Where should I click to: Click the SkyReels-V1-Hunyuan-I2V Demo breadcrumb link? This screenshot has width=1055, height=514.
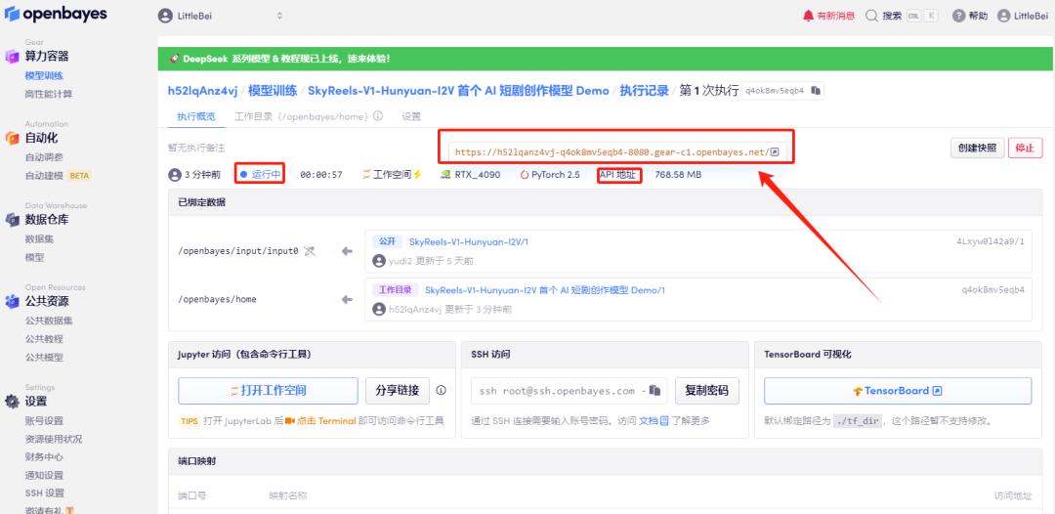click(458, 90)
